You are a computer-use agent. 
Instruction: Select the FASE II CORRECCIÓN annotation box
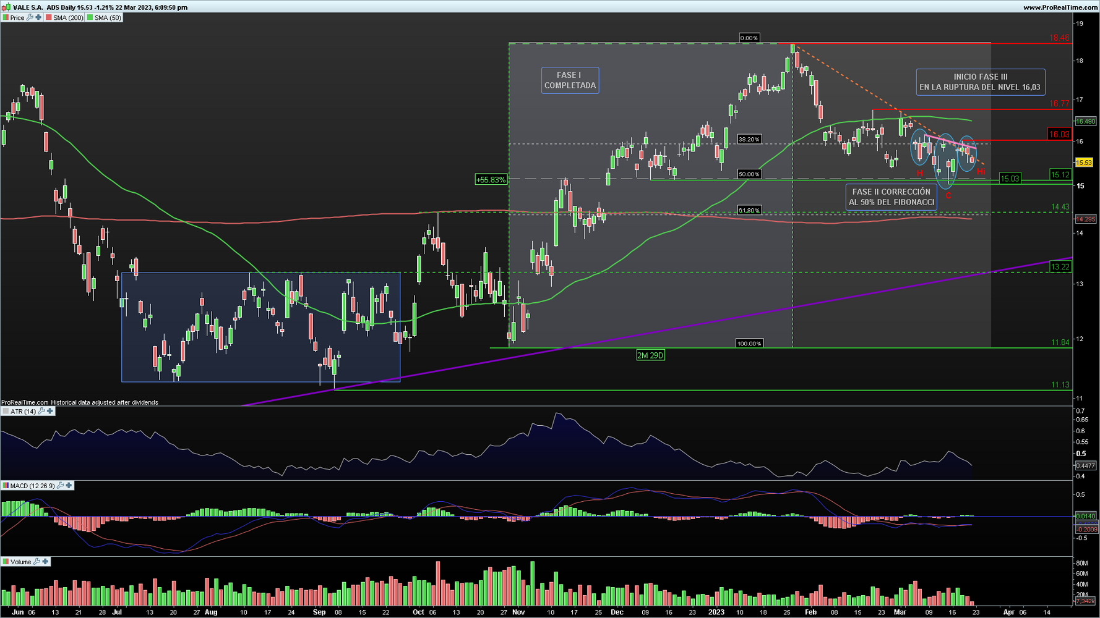point(892,197)
